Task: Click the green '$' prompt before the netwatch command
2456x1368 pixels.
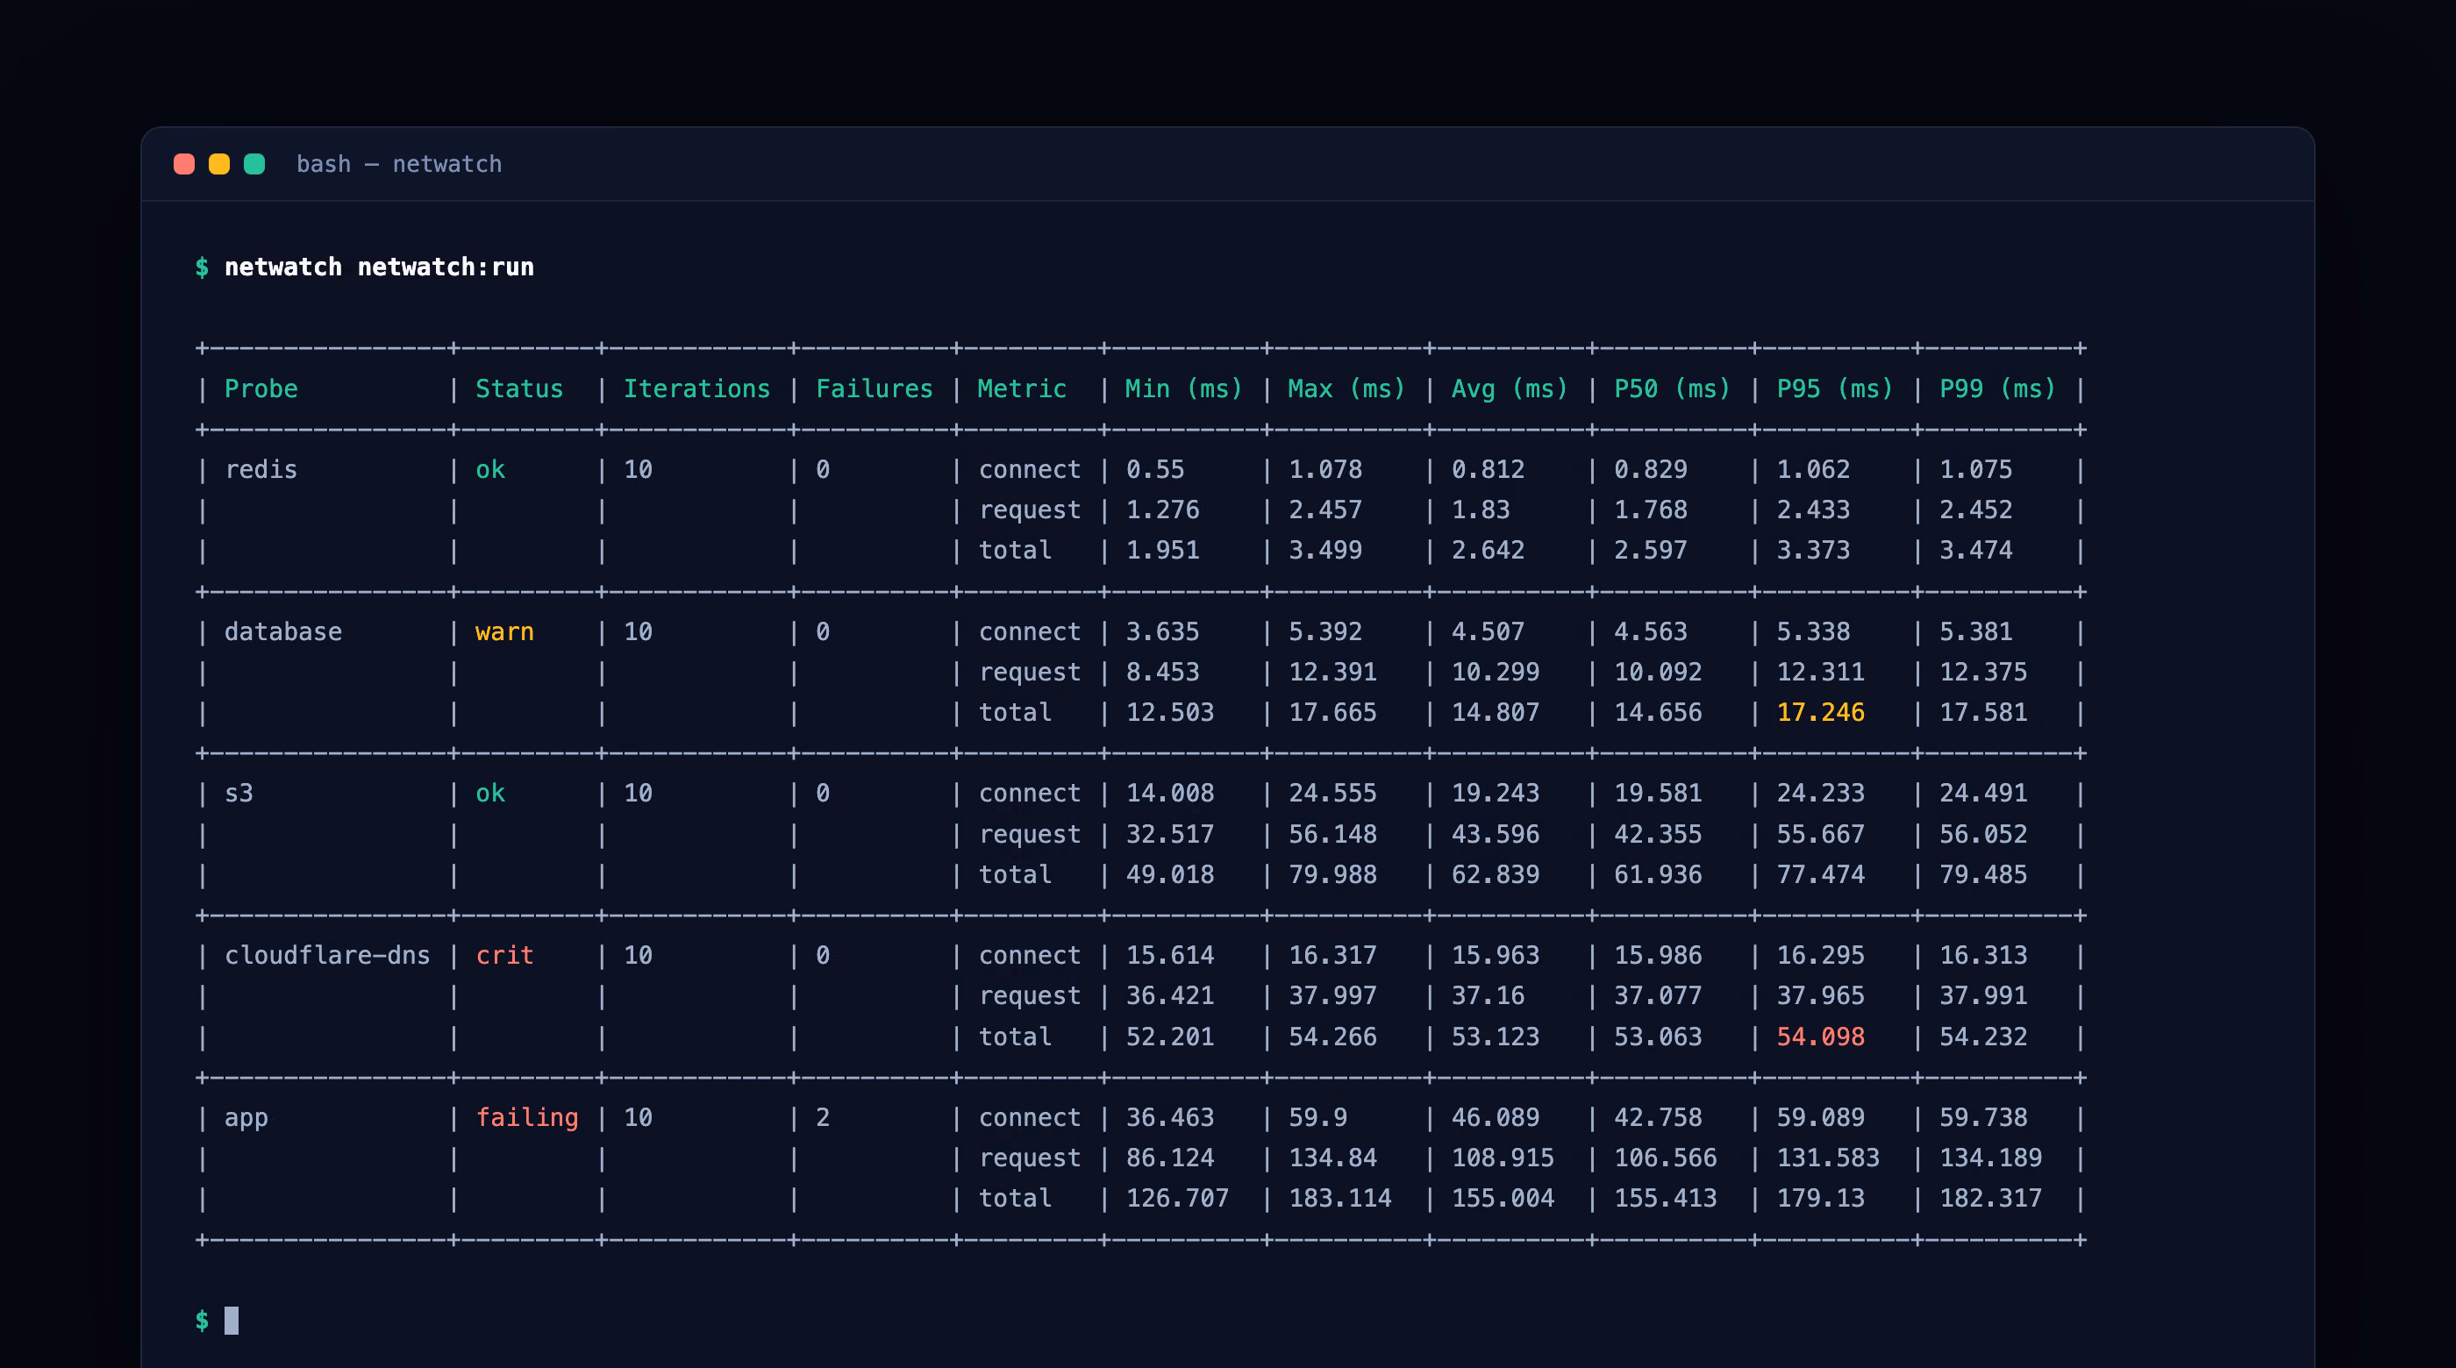Action: tap(202, 267)
